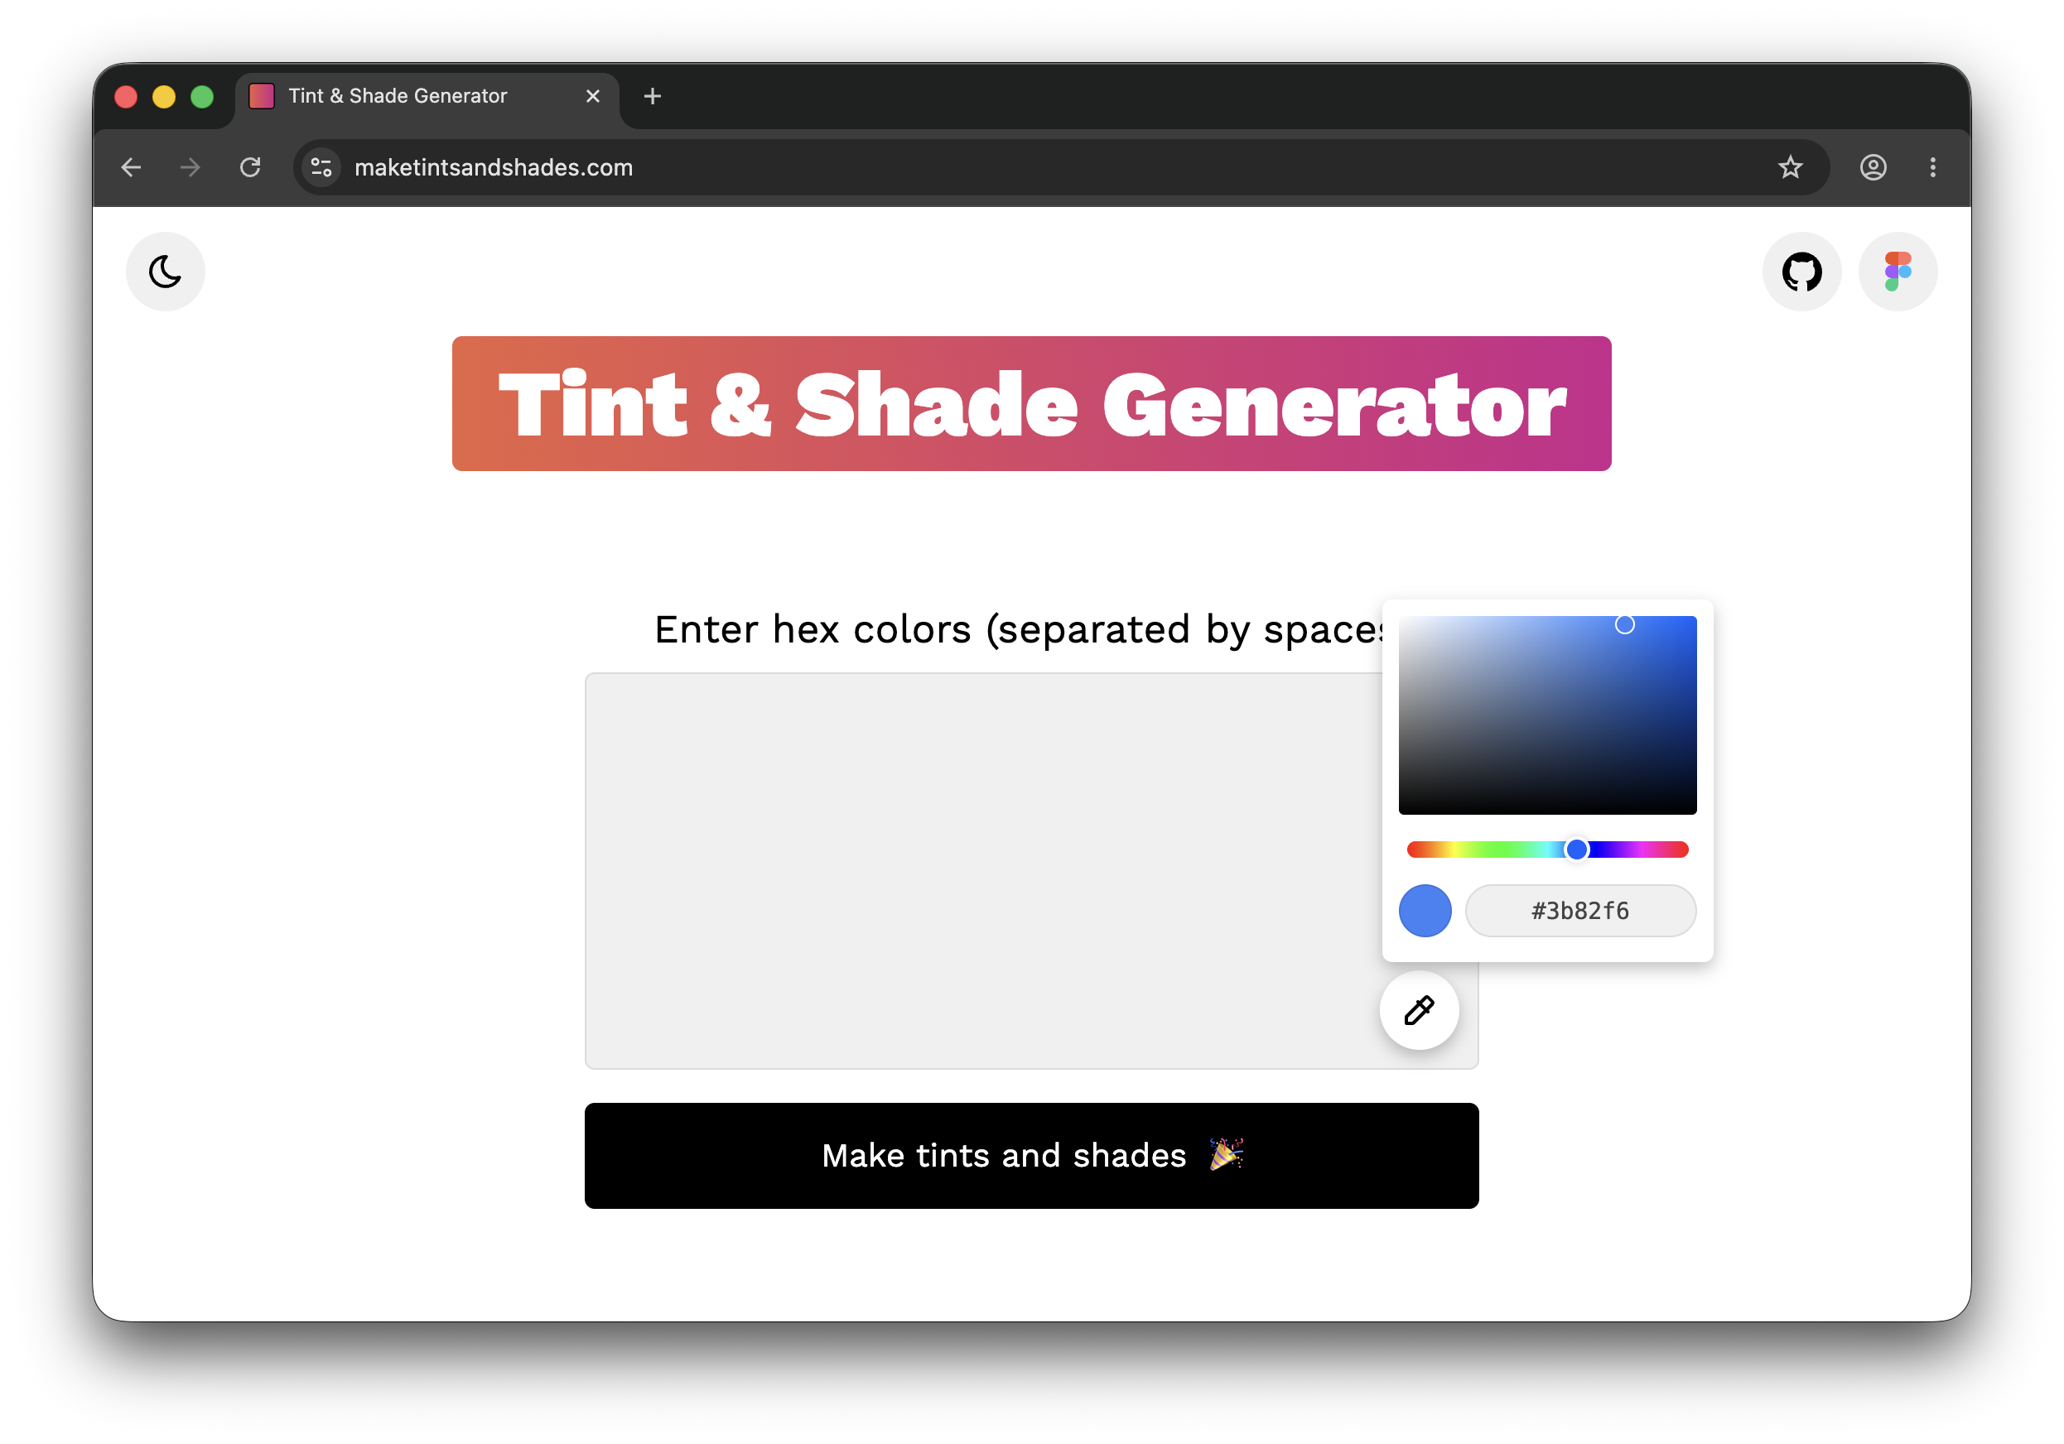Screen dimensions: 2064x1444
Task: Close the Tint & Shade Generator tab
Action: tap(592, 96)
